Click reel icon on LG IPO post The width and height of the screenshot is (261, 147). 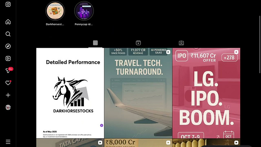click(x=236, y=52)
